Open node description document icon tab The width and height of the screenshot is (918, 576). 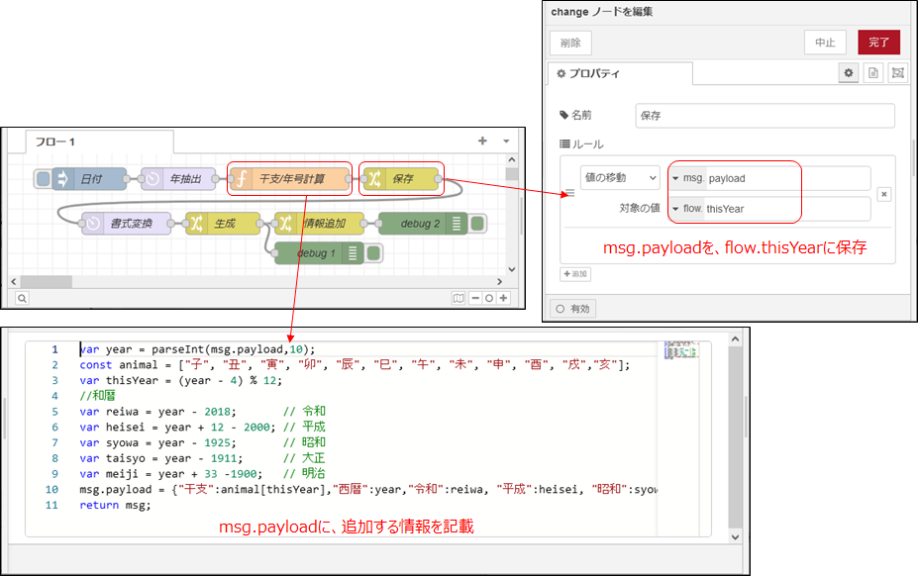(x=873, y=73)
